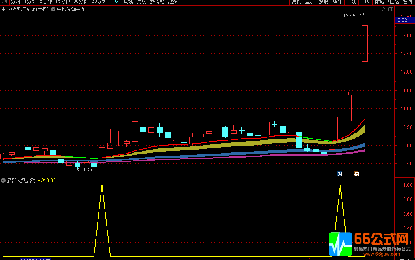The width and height of the screenshot is (415, 260).
Task: Select the large cyan candle below yellow band
Action: pyautogui.click(x=299, y=140)
